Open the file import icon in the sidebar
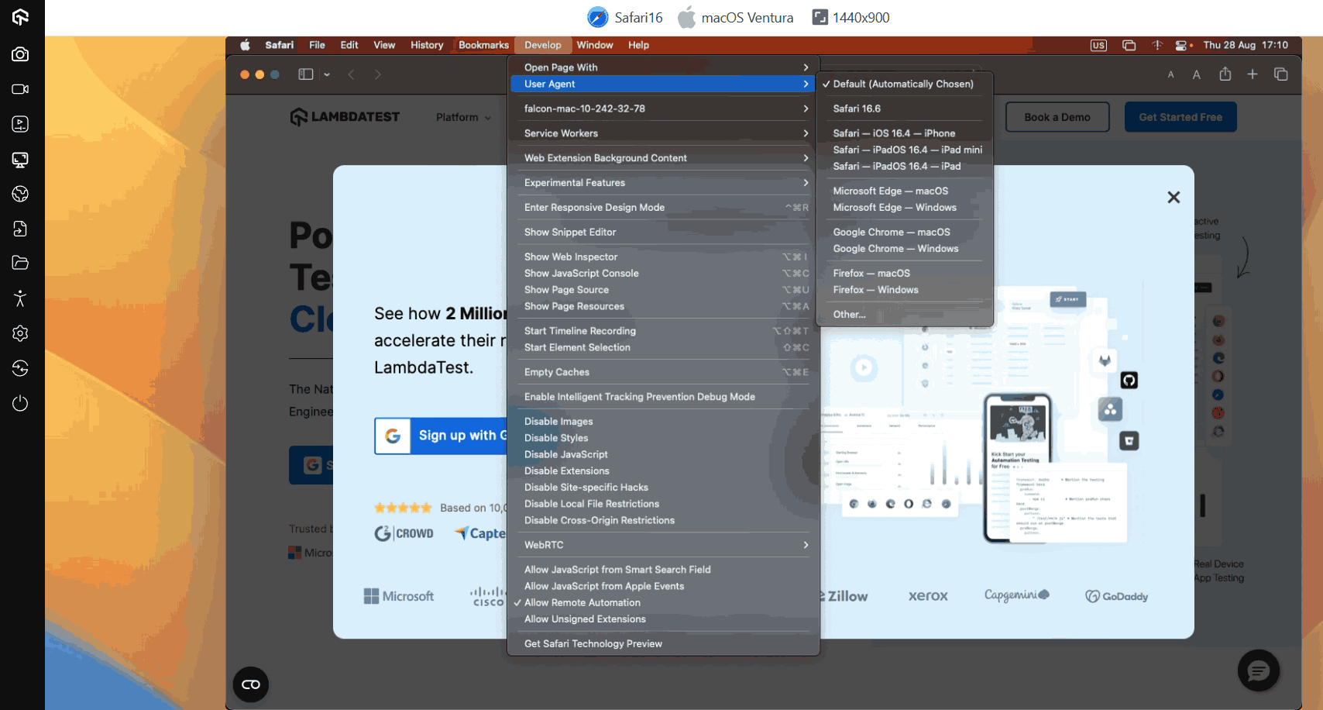Viewport: 1323px width, 710px height. click(x=21, y=229)
